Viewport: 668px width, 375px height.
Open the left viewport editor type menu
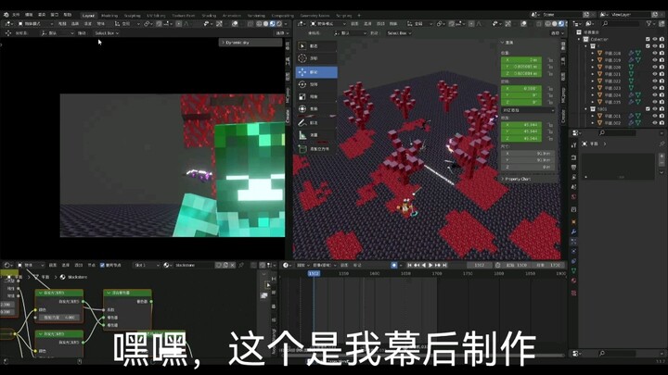[x=9, y=24]
